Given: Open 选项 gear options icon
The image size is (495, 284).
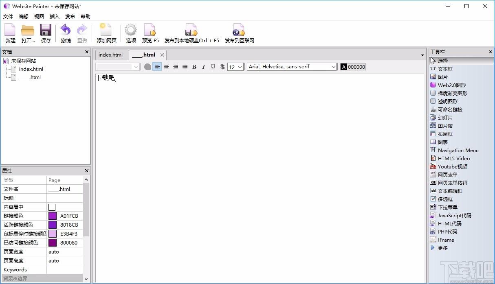Looking at the screenshot, I should pos(131,31).
